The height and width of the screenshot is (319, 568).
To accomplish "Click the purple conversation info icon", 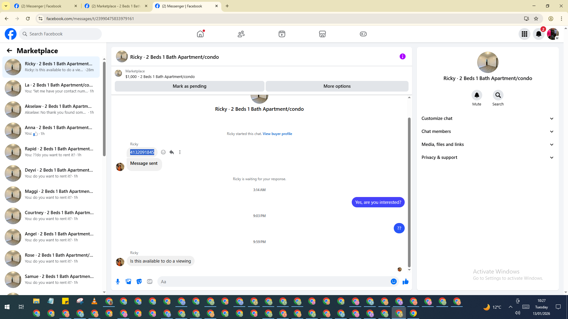I will click(402, 56).
